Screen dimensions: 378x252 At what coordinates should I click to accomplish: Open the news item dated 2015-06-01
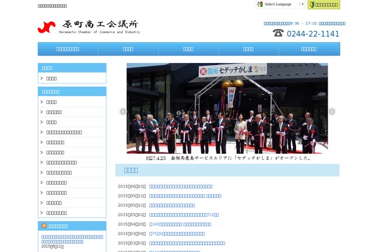pyautogui.click(x=181, y=186)
